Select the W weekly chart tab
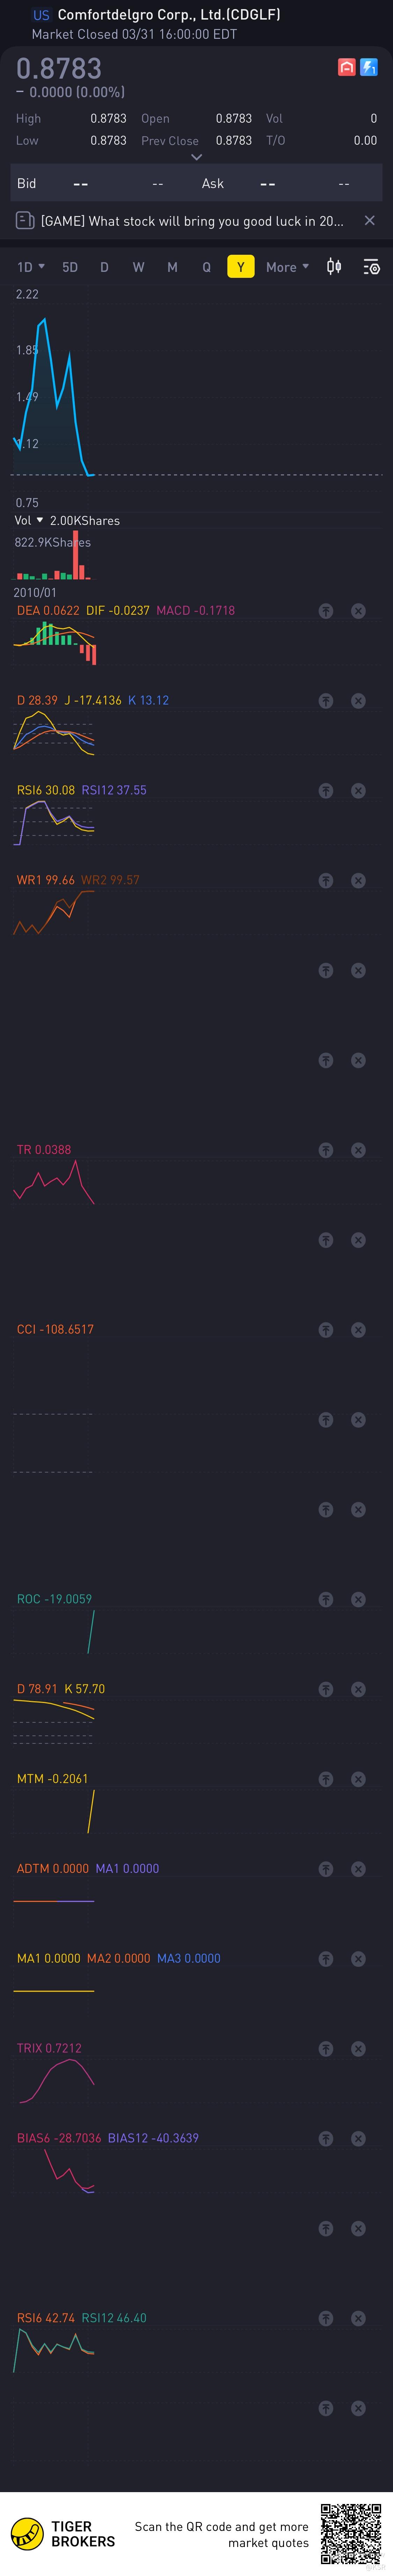Viewport: 393px width, 2576px height. (138, 267)
